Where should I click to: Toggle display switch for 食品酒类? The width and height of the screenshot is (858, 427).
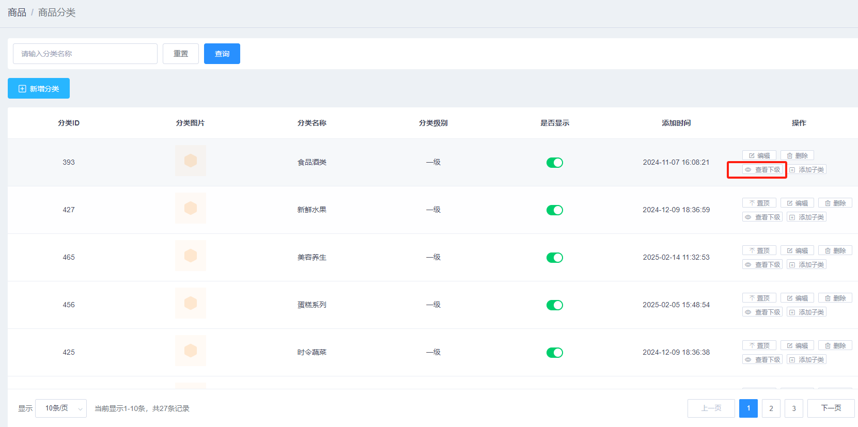click(x=554, y=163)
